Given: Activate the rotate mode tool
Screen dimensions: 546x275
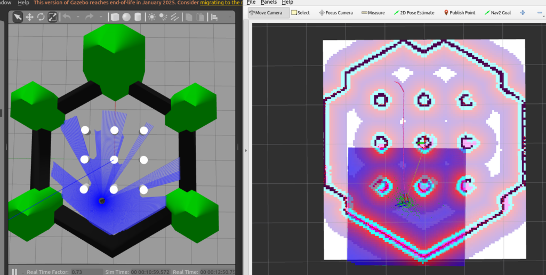Looking at the screenshot, I should coord(41,17).
